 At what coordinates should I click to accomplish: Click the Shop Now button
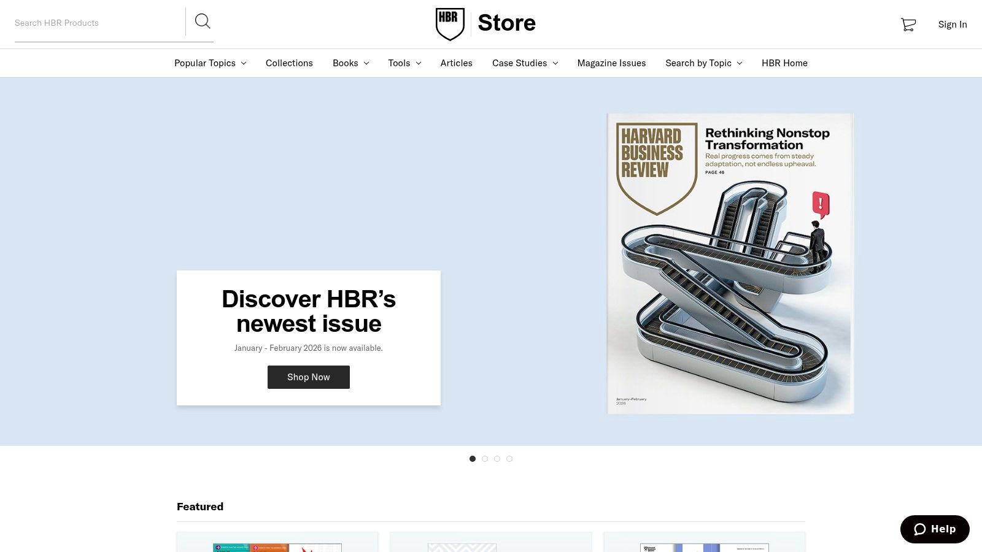point(309,377)
